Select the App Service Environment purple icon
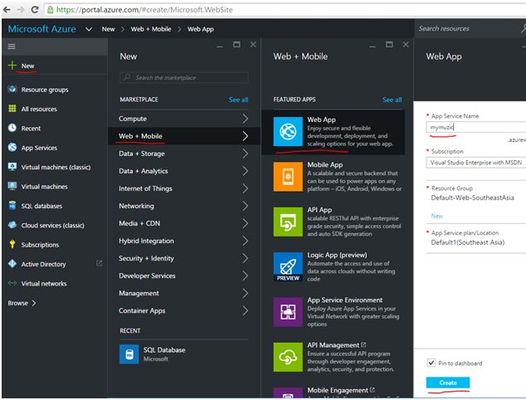The height and width of the screenshot is (400, 526). tap(288, 312)
